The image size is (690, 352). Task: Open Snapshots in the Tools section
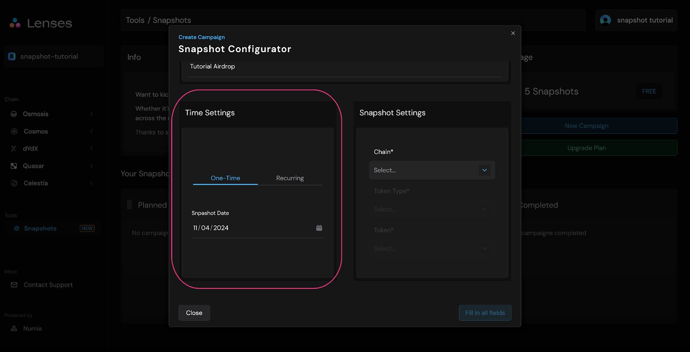40,228
